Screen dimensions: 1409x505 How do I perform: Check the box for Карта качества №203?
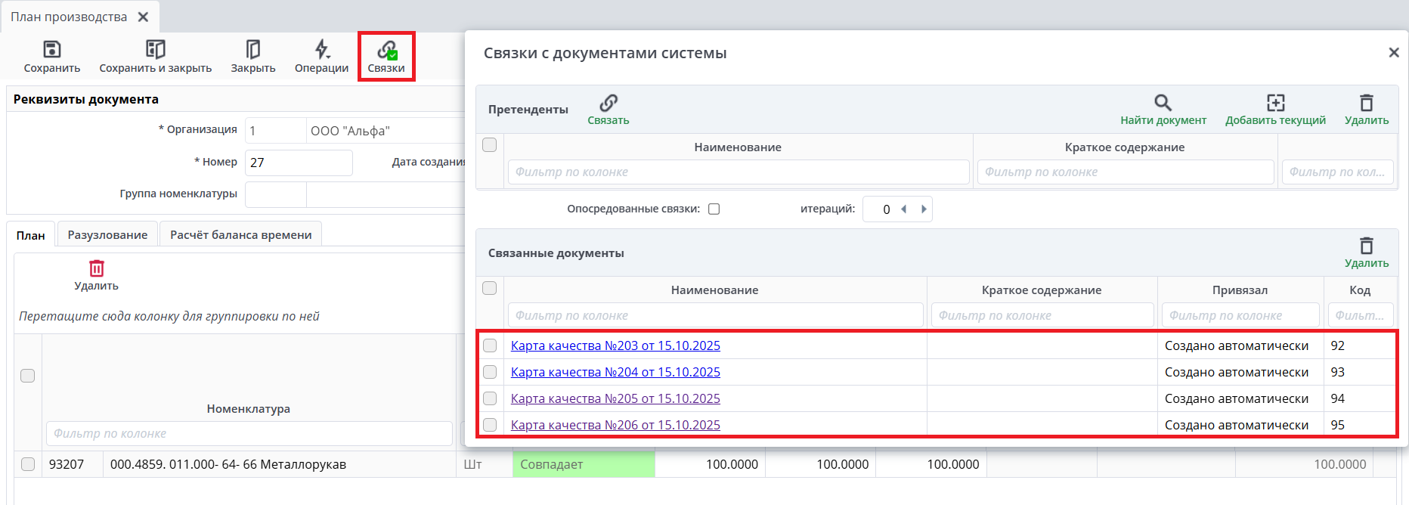click(490, 345)
